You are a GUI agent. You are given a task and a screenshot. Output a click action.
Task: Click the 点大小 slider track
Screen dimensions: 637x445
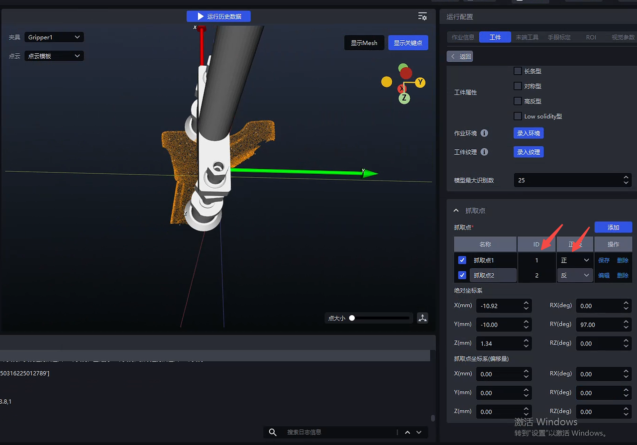point(381,318)
